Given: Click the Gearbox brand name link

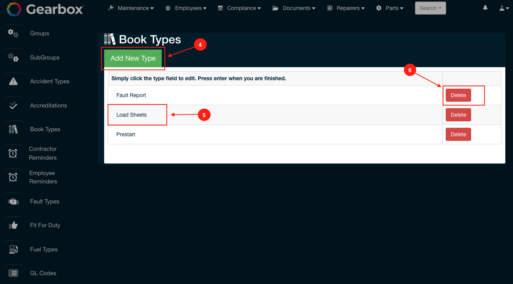Looking at the screenshot, I should tap(55, 8).
